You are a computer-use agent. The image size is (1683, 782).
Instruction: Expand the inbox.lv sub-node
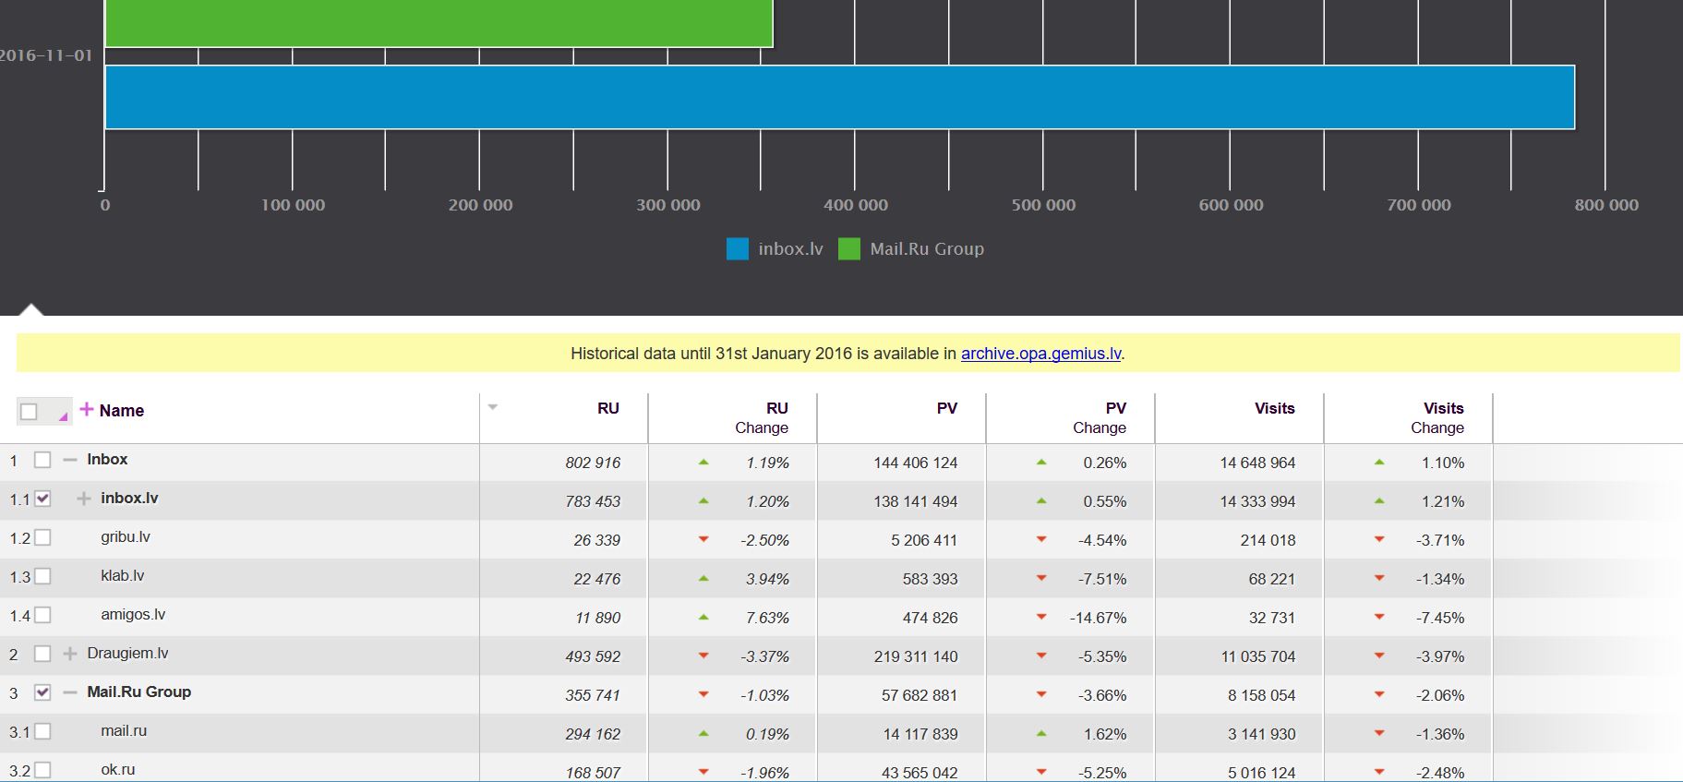84,499
